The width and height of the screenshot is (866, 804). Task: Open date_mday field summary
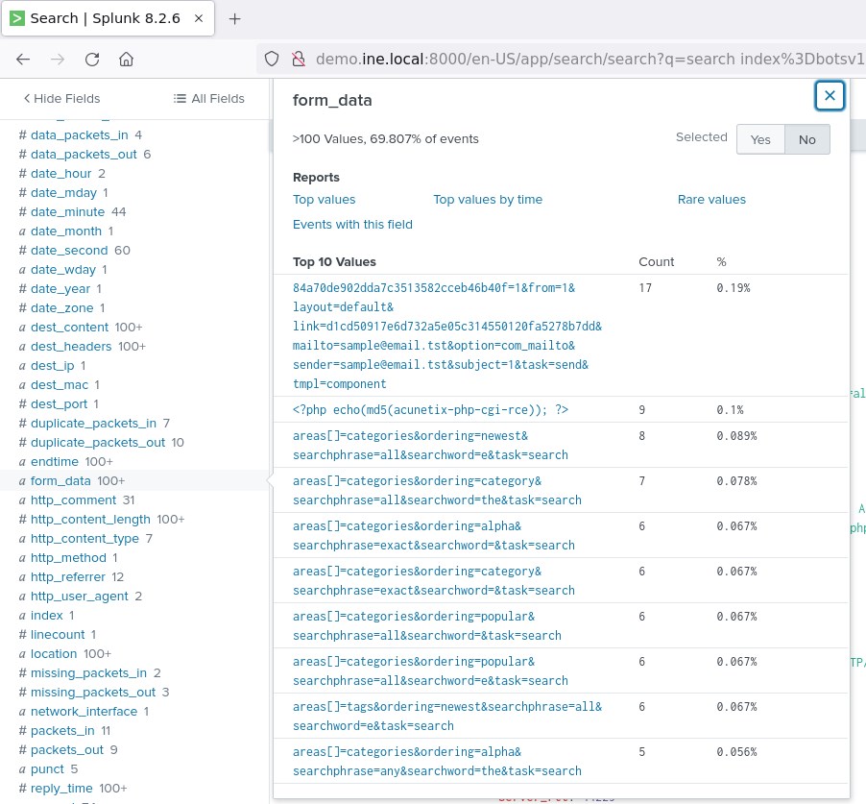pos(63,193)
